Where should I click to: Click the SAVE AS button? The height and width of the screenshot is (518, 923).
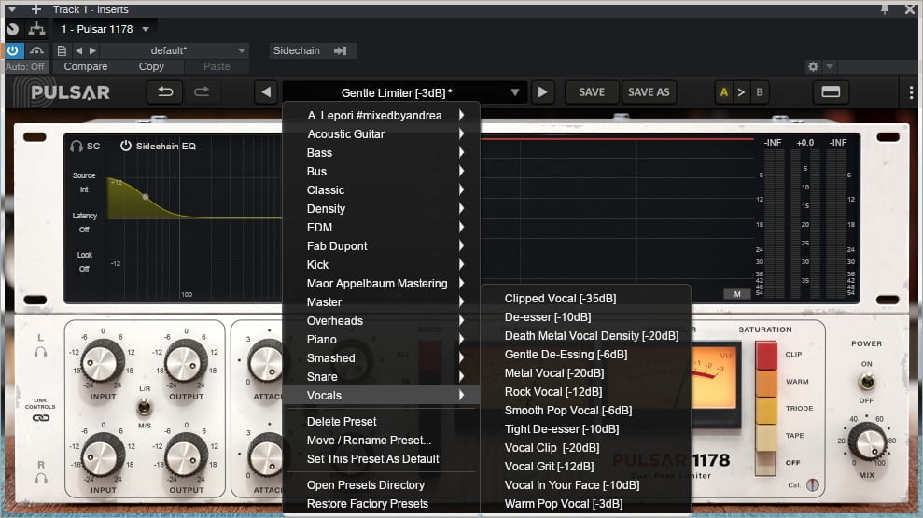coord(649,92)
